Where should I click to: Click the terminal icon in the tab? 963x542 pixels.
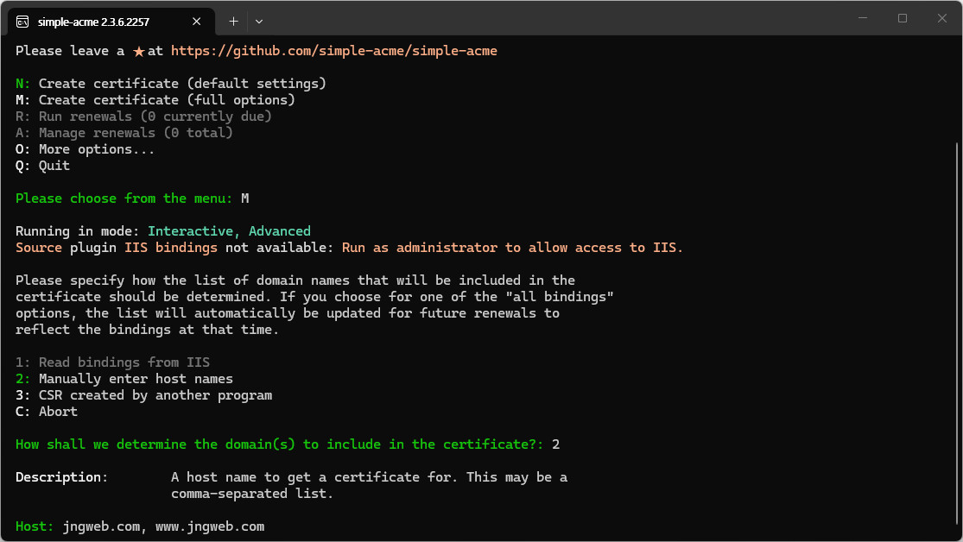click(22, 22)
